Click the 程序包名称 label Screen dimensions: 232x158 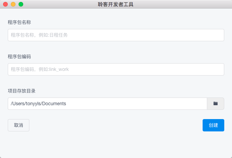pos(19,22)
